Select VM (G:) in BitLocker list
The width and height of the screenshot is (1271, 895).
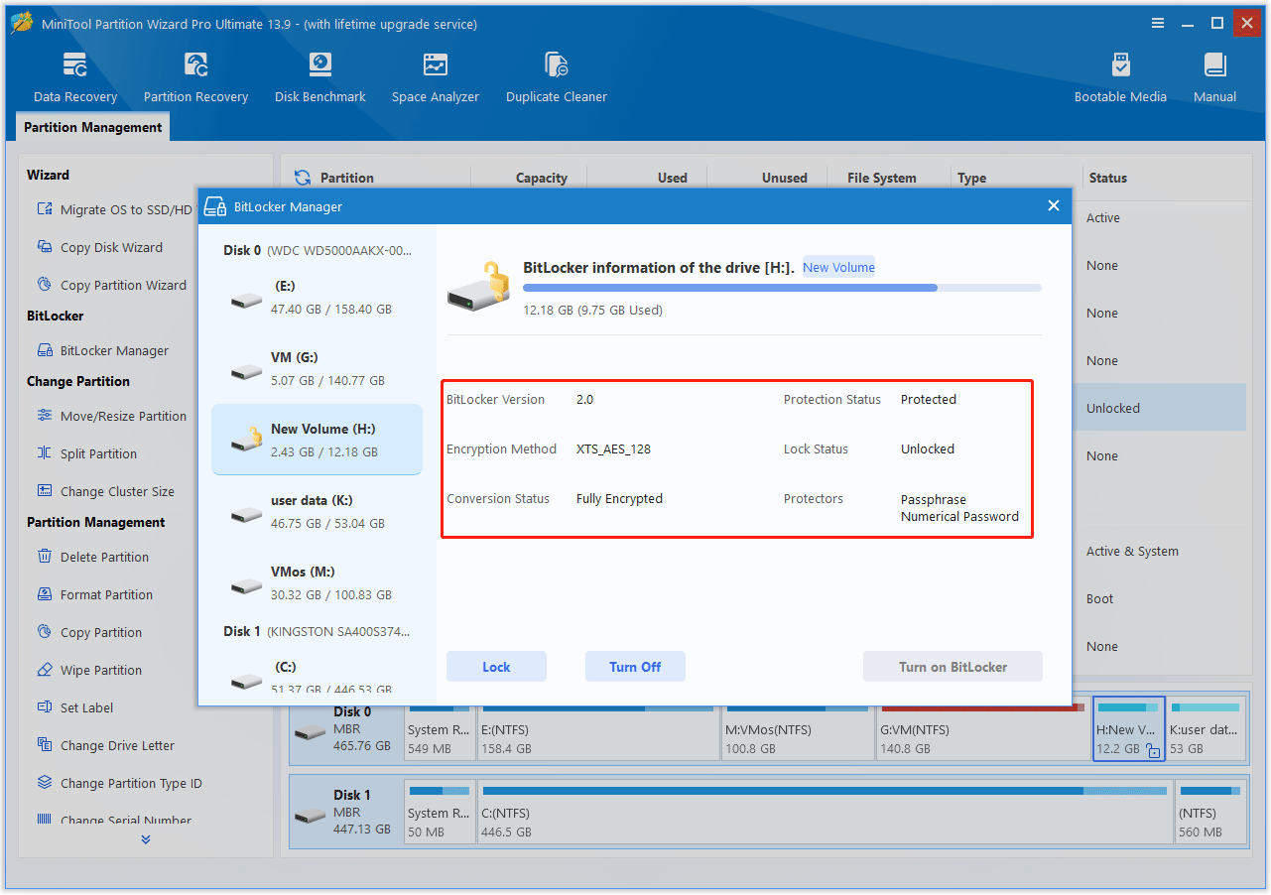click(x=318, y=368)
